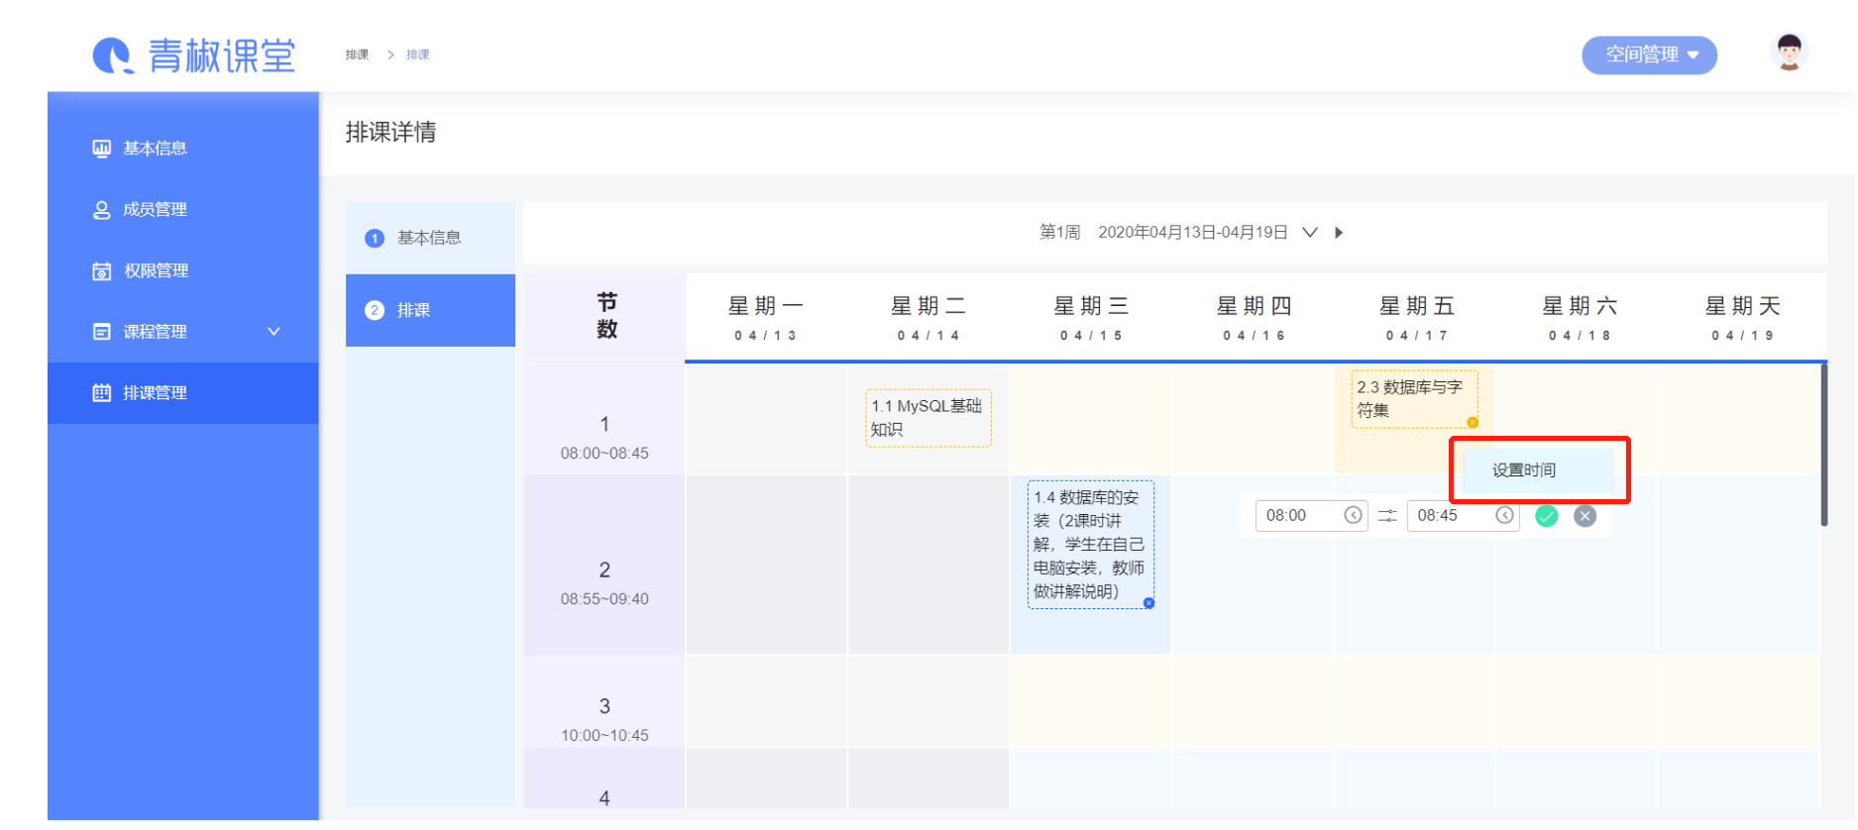Click the swap icon between time fields
The image size is (1858, 830).
[x=1387, y=516]
